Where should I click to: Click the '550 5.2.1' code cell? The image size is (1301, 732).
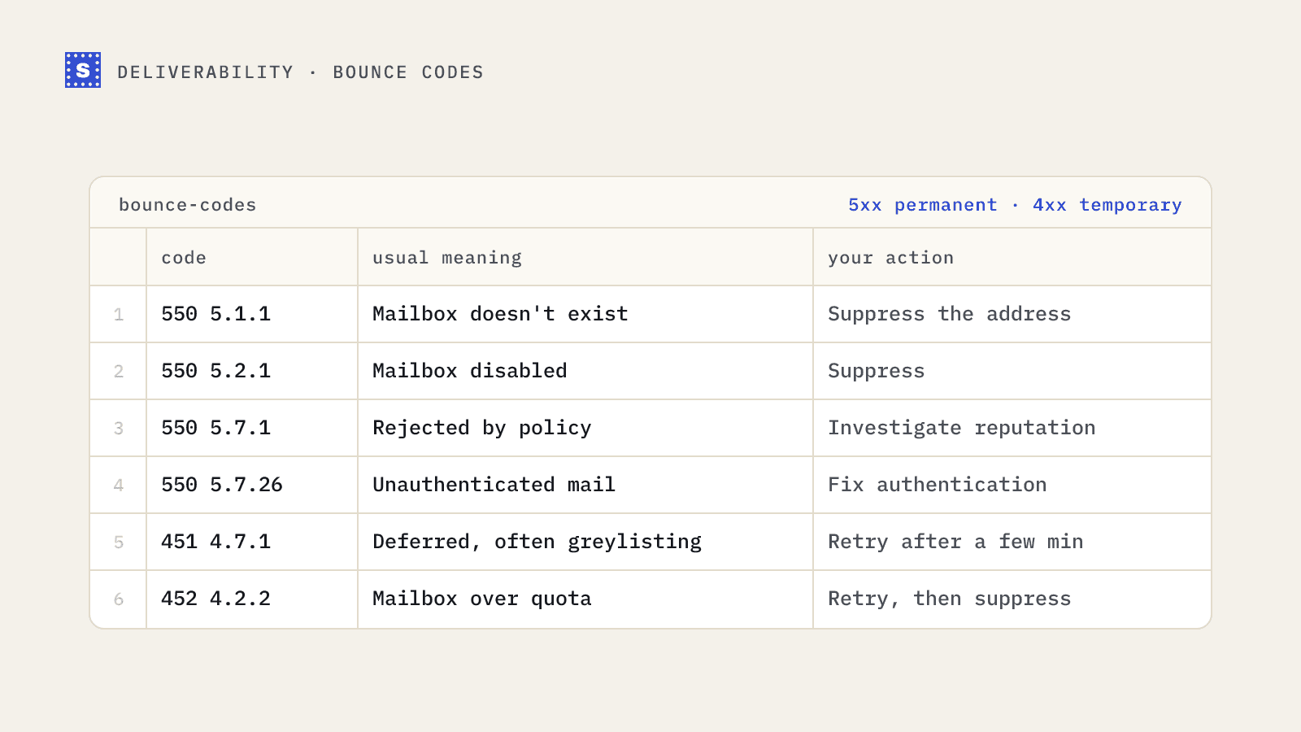252,371
